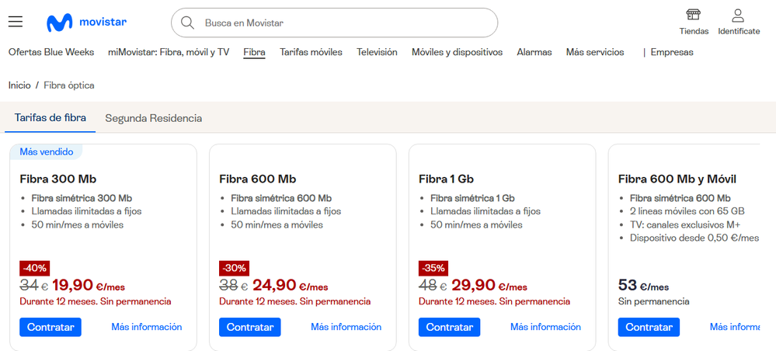Viewport: 776px width, 351px height.
Task: Click Contratar for Fibra 1 Gb
Action: [449, 327]
